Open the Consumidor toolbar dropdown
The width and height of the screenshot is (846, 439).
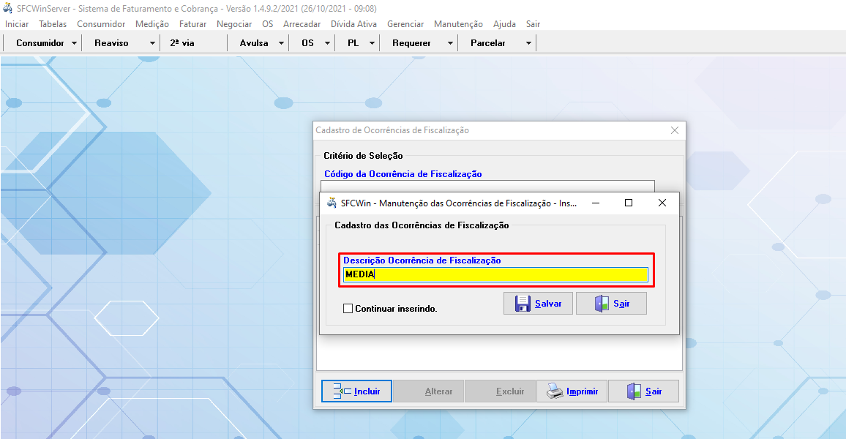click(75, 42)
